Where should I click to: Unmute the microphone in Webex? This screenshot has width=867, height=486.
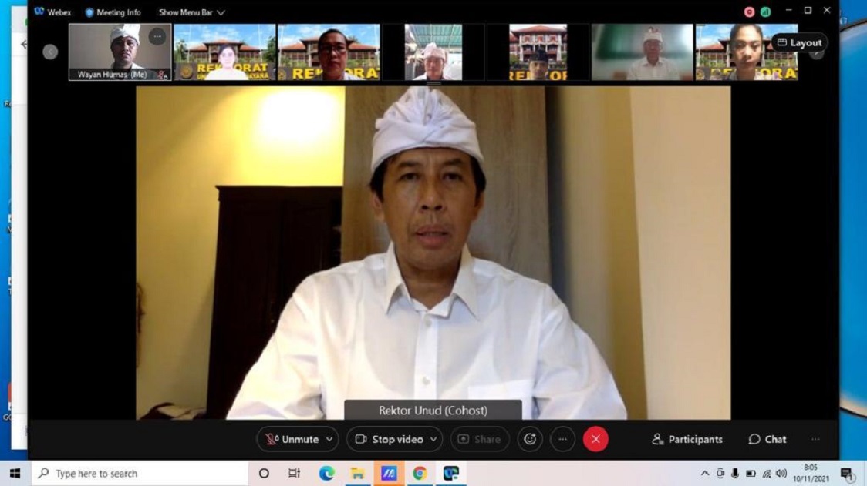click(x=292, y=440)
